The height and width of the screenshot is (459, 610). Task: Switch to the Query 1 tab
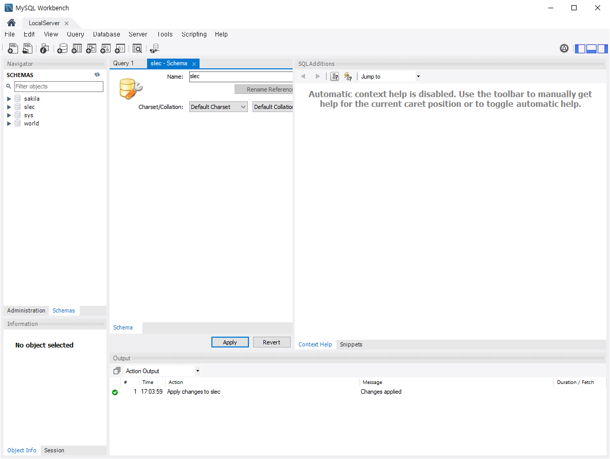pyautogui.click(x=123, y=63)
